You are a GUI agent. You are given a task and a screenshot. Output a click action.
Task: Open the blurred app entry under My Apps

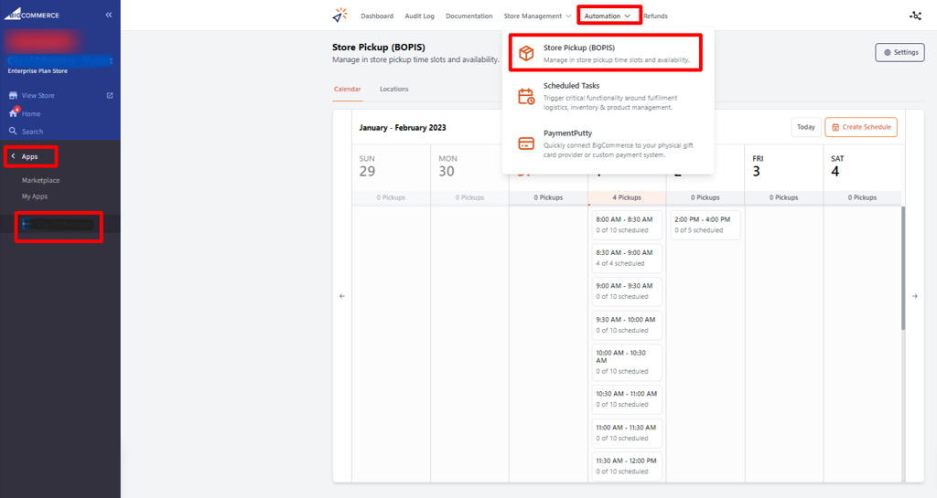pos(59,224)
